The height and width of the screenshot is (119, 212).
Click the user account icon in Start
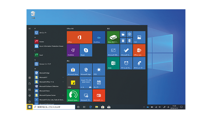pyautogui.click(x=30, y=78)
